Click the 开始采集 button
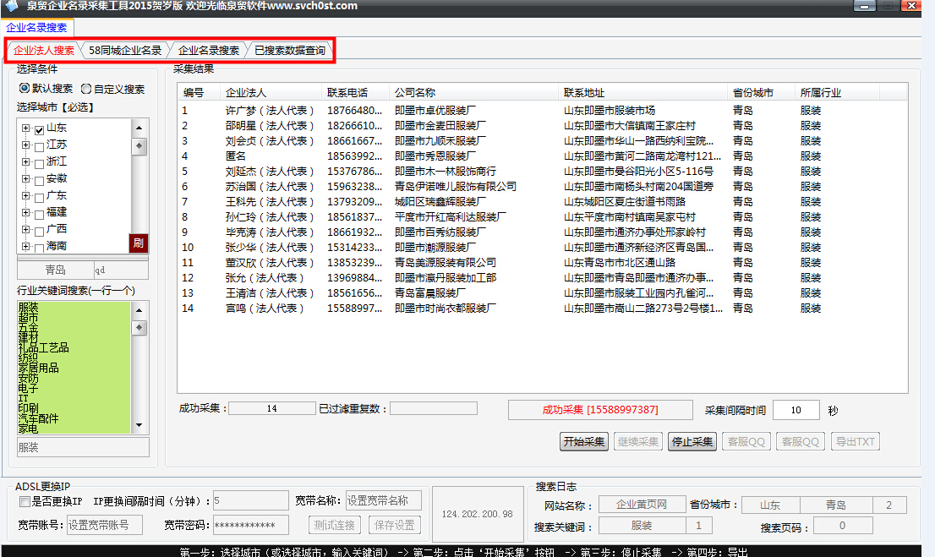935x557 pixels. (584, 442)
